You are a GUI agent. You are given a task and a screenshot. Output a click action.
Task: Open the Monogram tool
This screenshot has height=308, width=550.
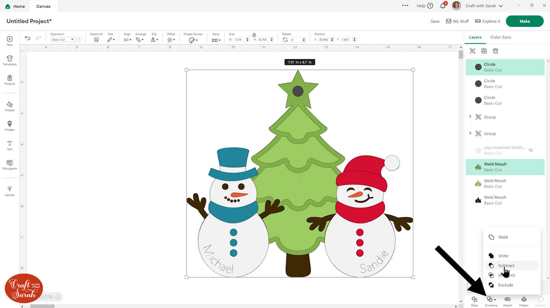tap(10, 165)
